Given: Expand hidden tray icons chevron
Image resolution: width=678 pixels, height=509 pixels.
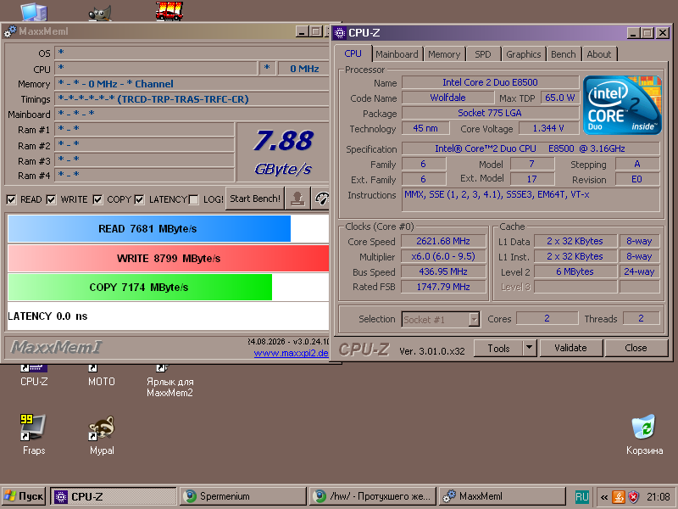Looking at the screenshot, I should [604, 497].
